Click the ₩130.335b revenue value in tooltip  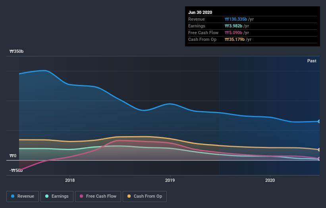[236, 19]
